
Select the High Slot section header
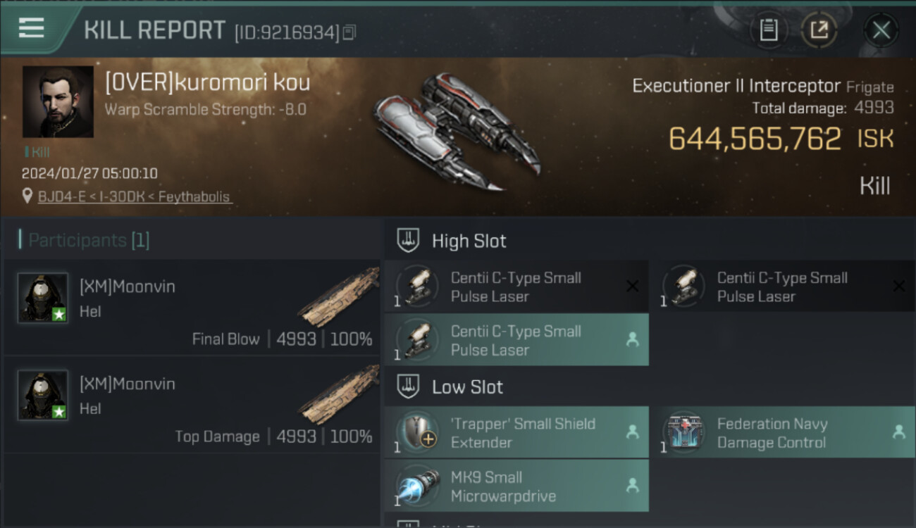pyautogui.click(x=649, y=241)
